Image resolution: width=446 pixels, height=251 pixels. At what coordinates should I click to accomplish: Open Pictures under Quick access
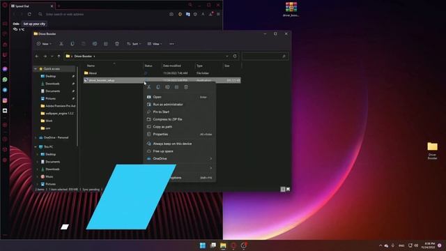pos(51,98)
